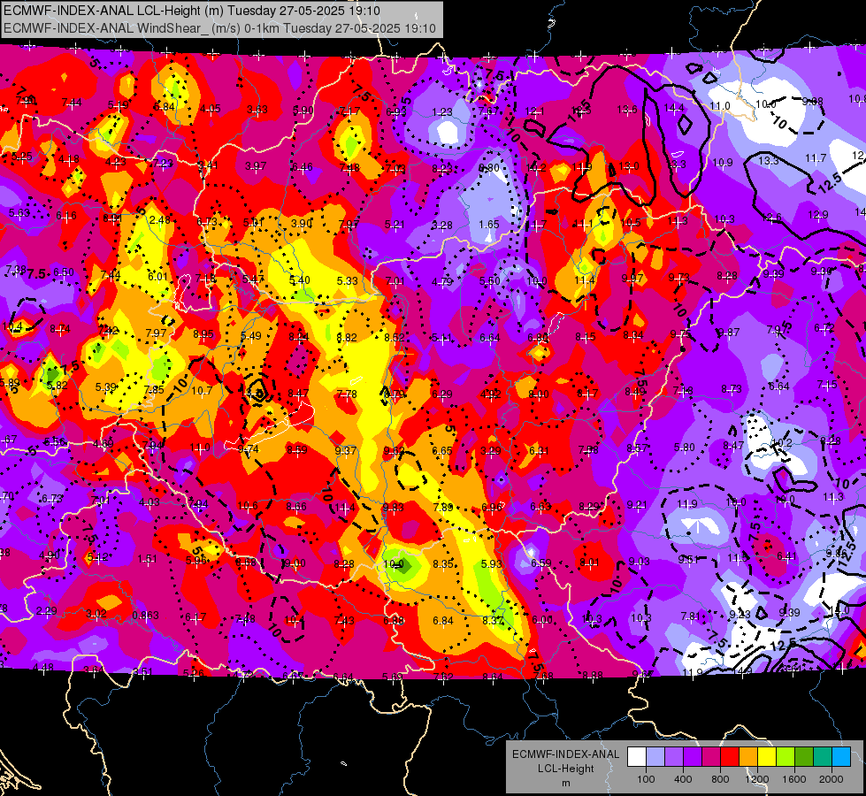Click the grid value 3.63
Image resolution: width=866 pixels, height=796 pixels.
coord(257,110)
